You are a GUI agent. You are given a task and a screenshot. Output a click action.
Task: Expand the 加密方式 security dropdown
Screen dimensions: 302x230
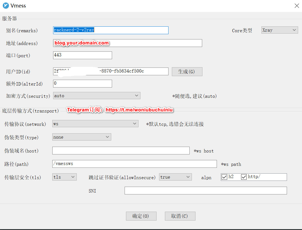pyautogui.click(x=96, y=96)
